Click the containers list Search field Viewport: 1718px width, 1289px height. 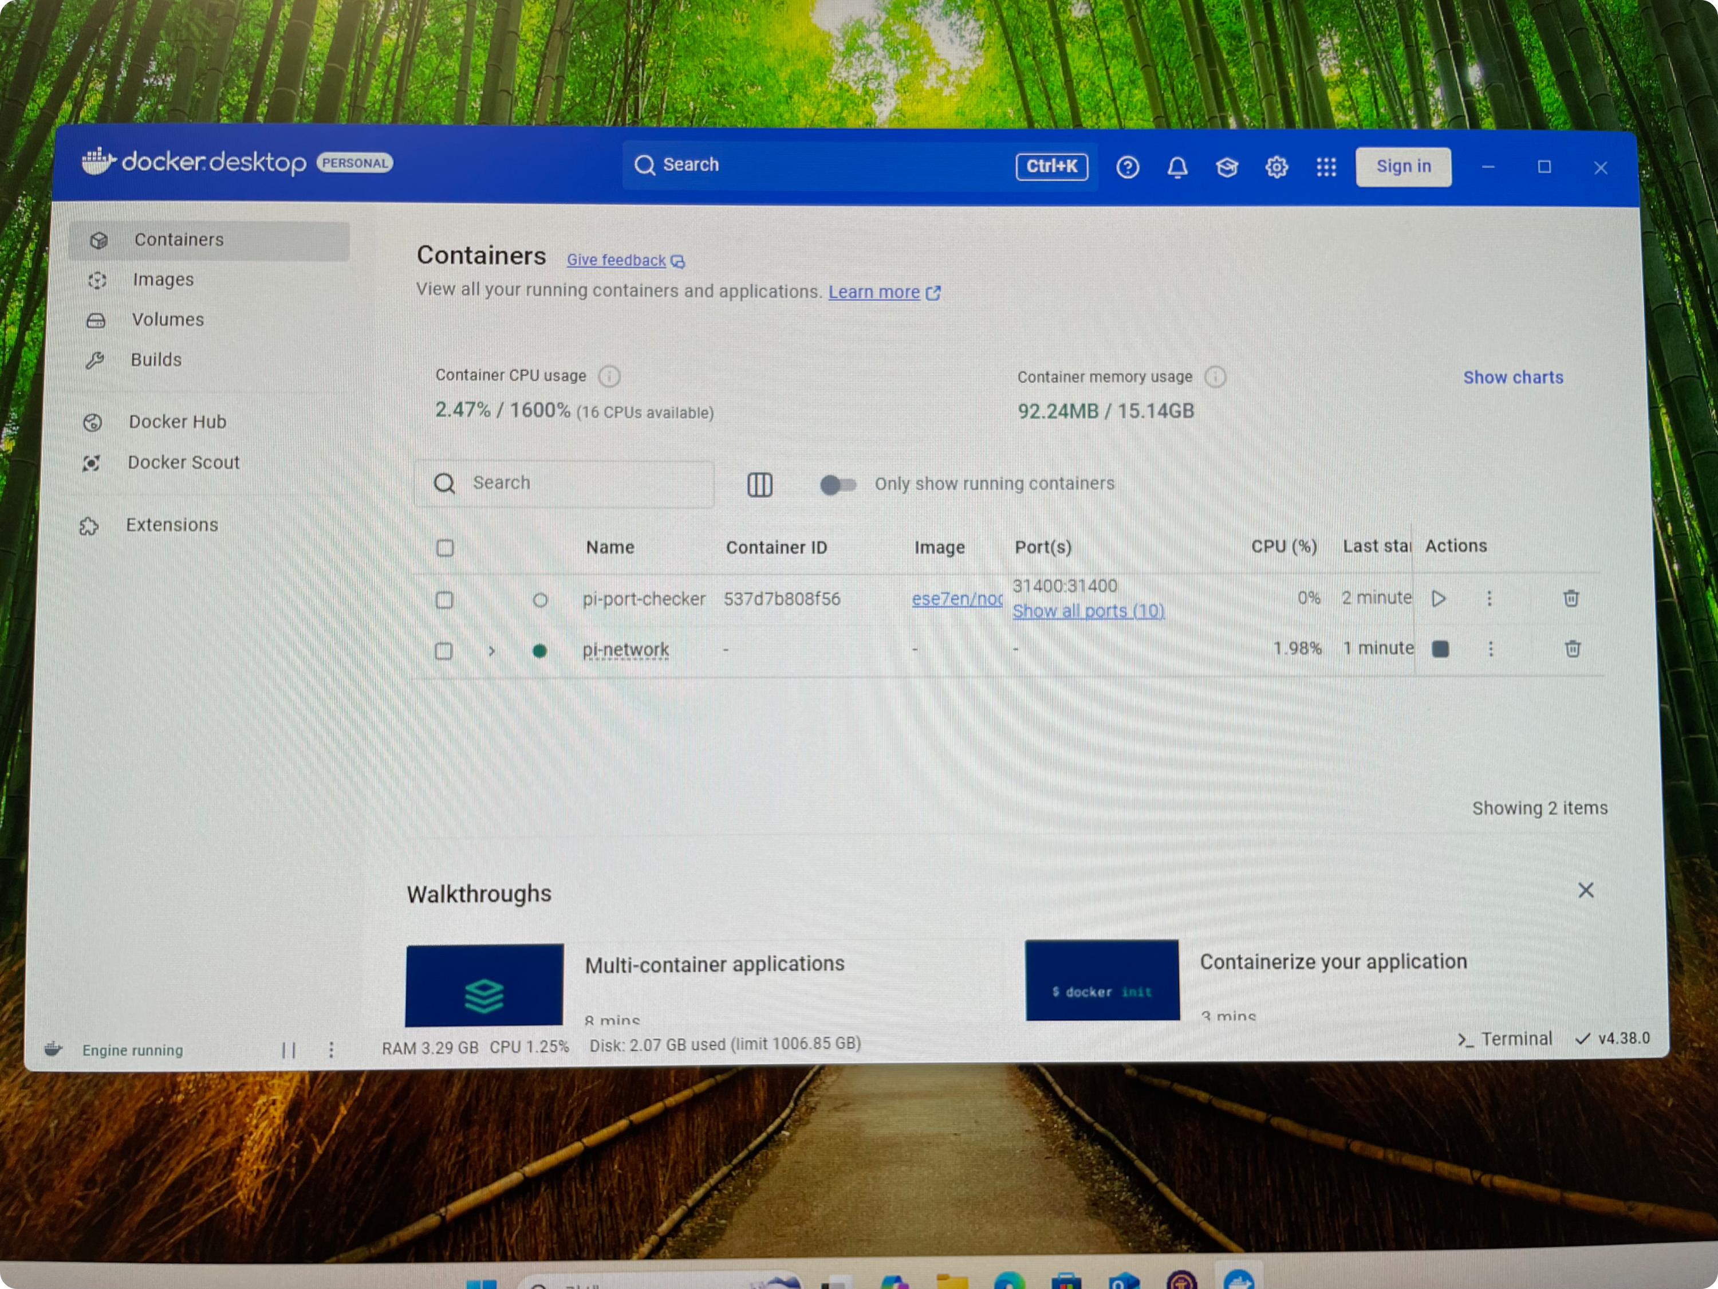click(x=565, y=484)
